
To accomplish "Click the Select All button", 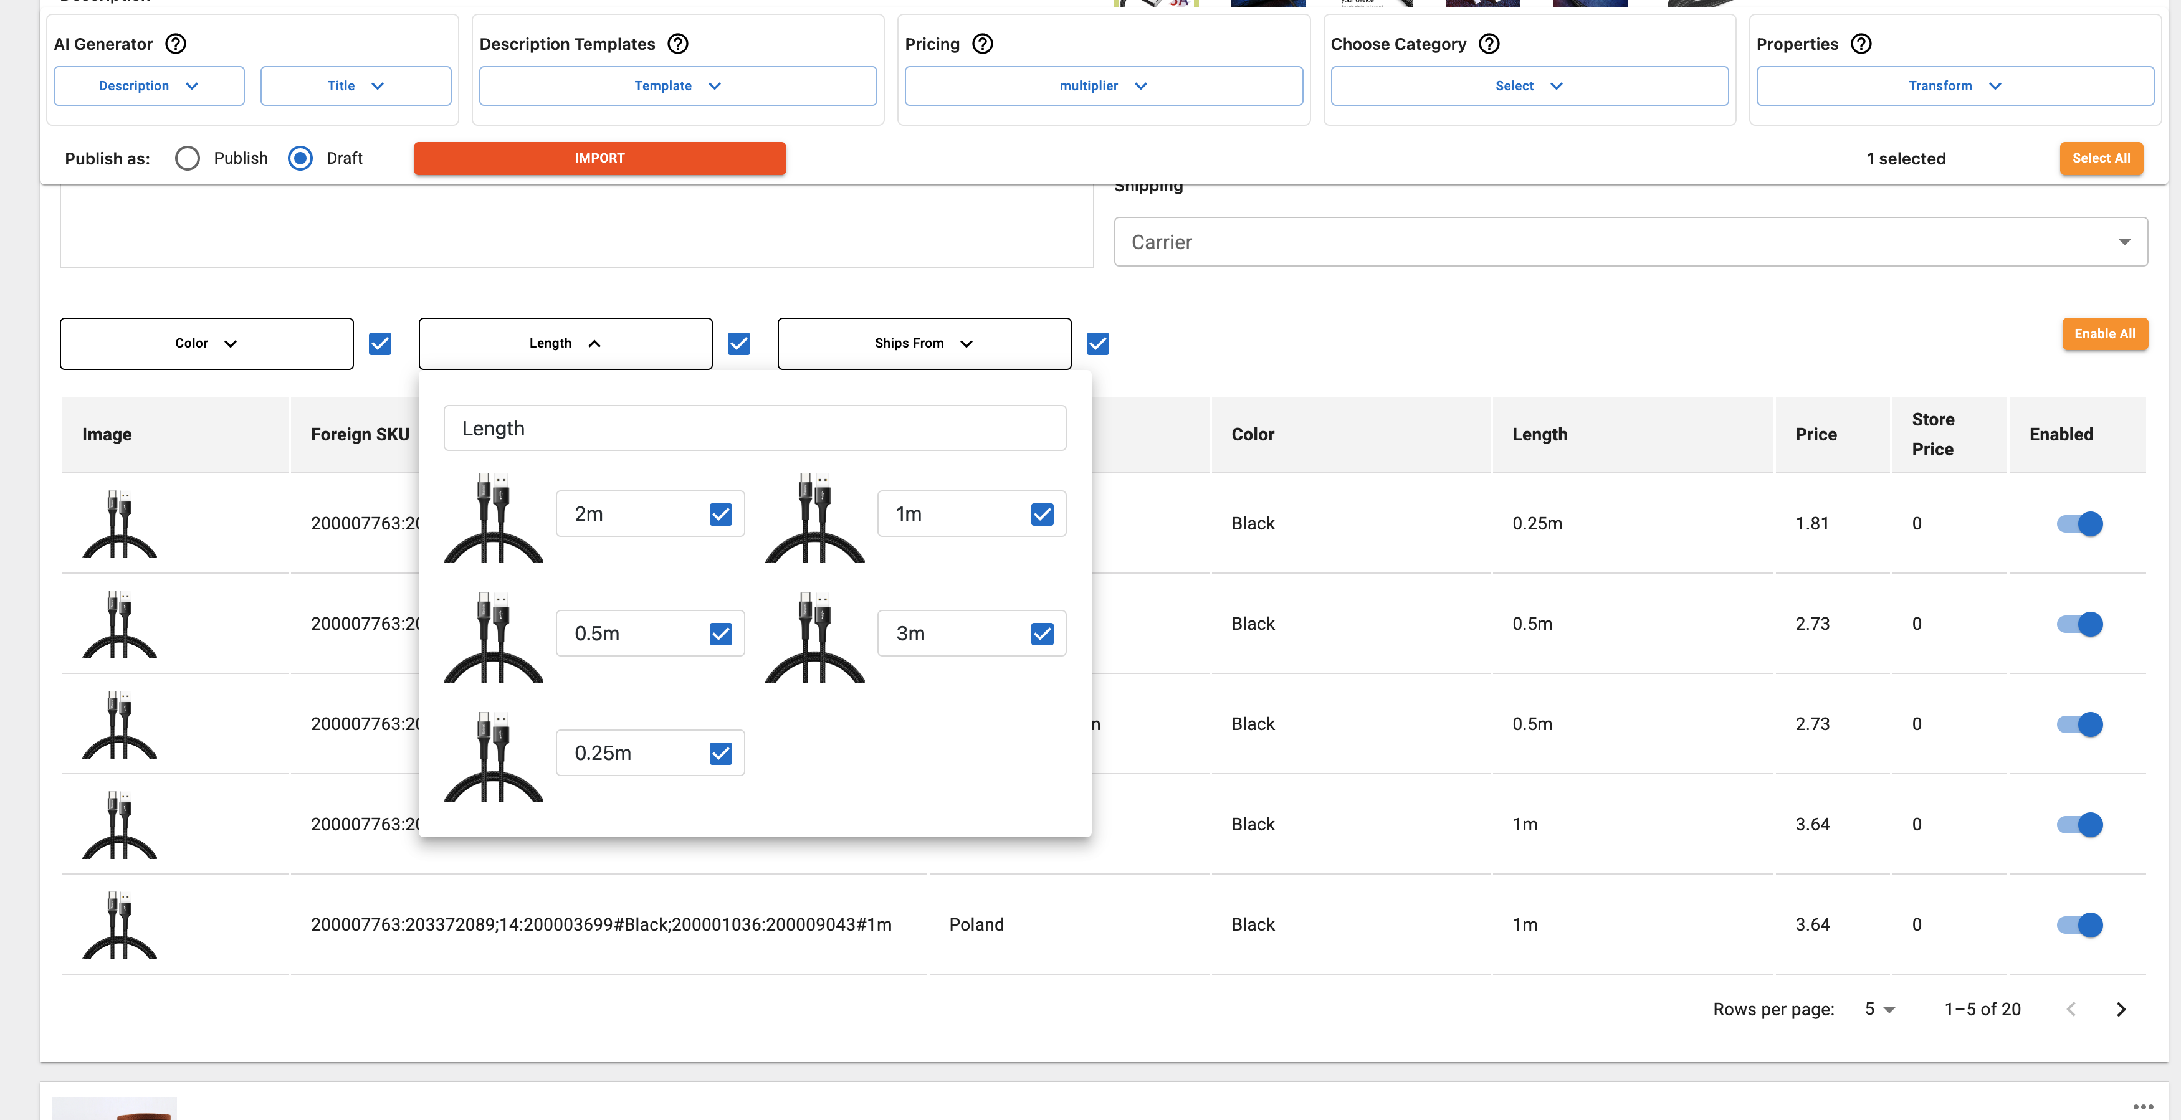I will 2101,158.
